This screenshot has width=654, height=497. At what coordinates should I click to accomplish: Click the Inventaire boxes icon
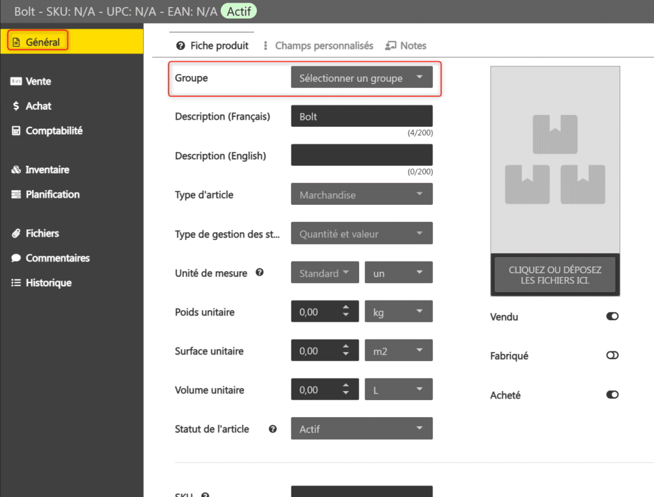[x=16, y=170]
